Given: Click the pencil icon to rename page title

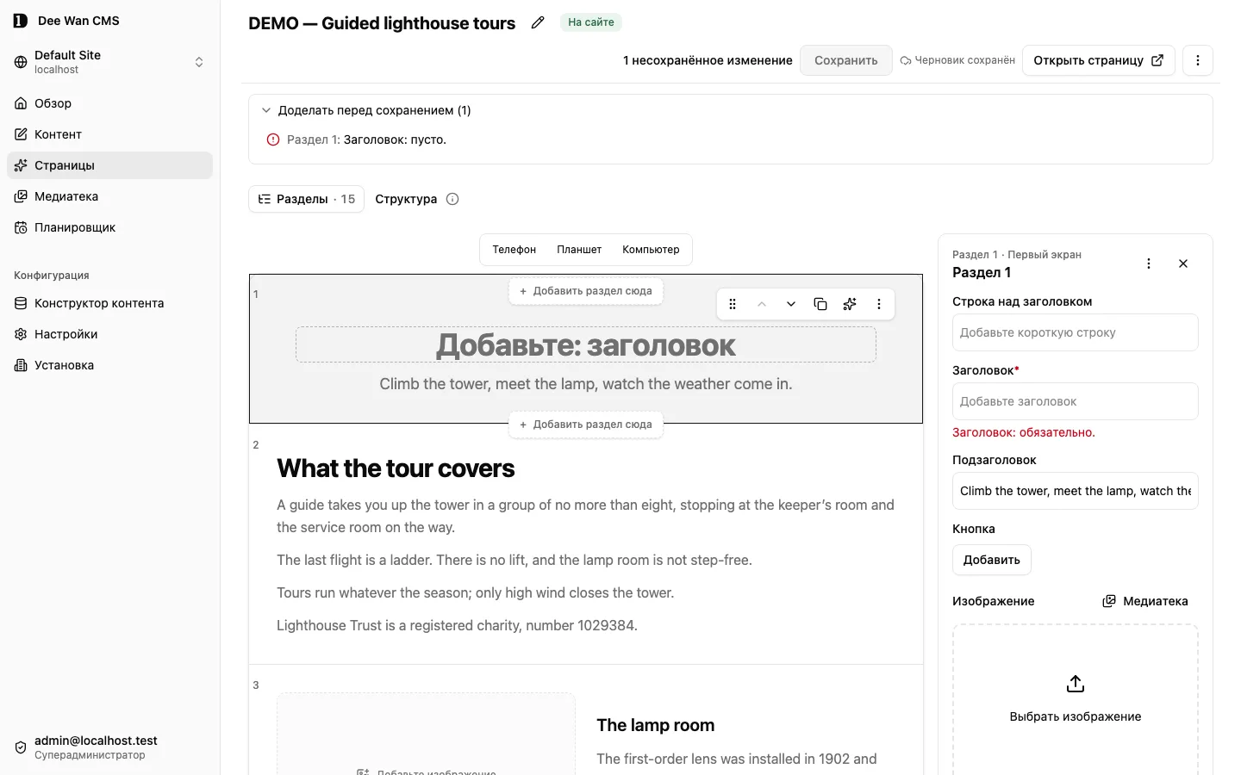Looking at the screenshot, I should click(538, 22).
